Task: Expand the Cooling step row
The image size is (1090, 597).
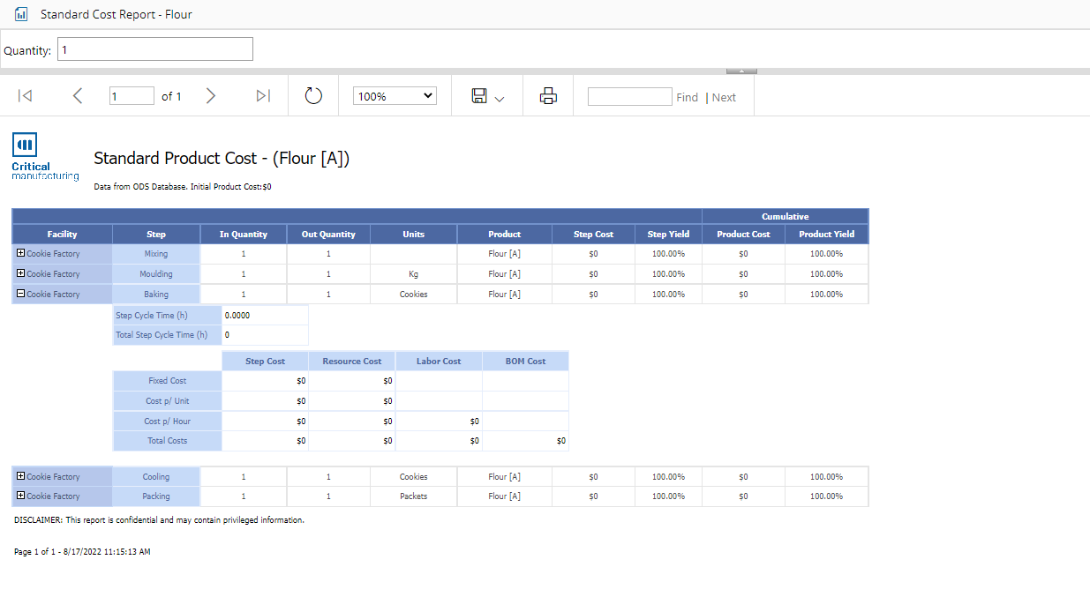Action: 20,476
